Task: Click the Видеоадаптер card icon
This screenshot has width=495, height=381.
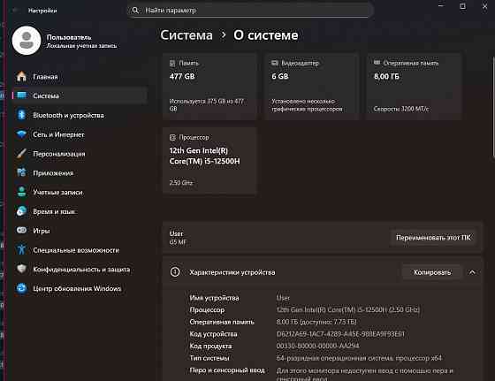Action: point(275,63)
